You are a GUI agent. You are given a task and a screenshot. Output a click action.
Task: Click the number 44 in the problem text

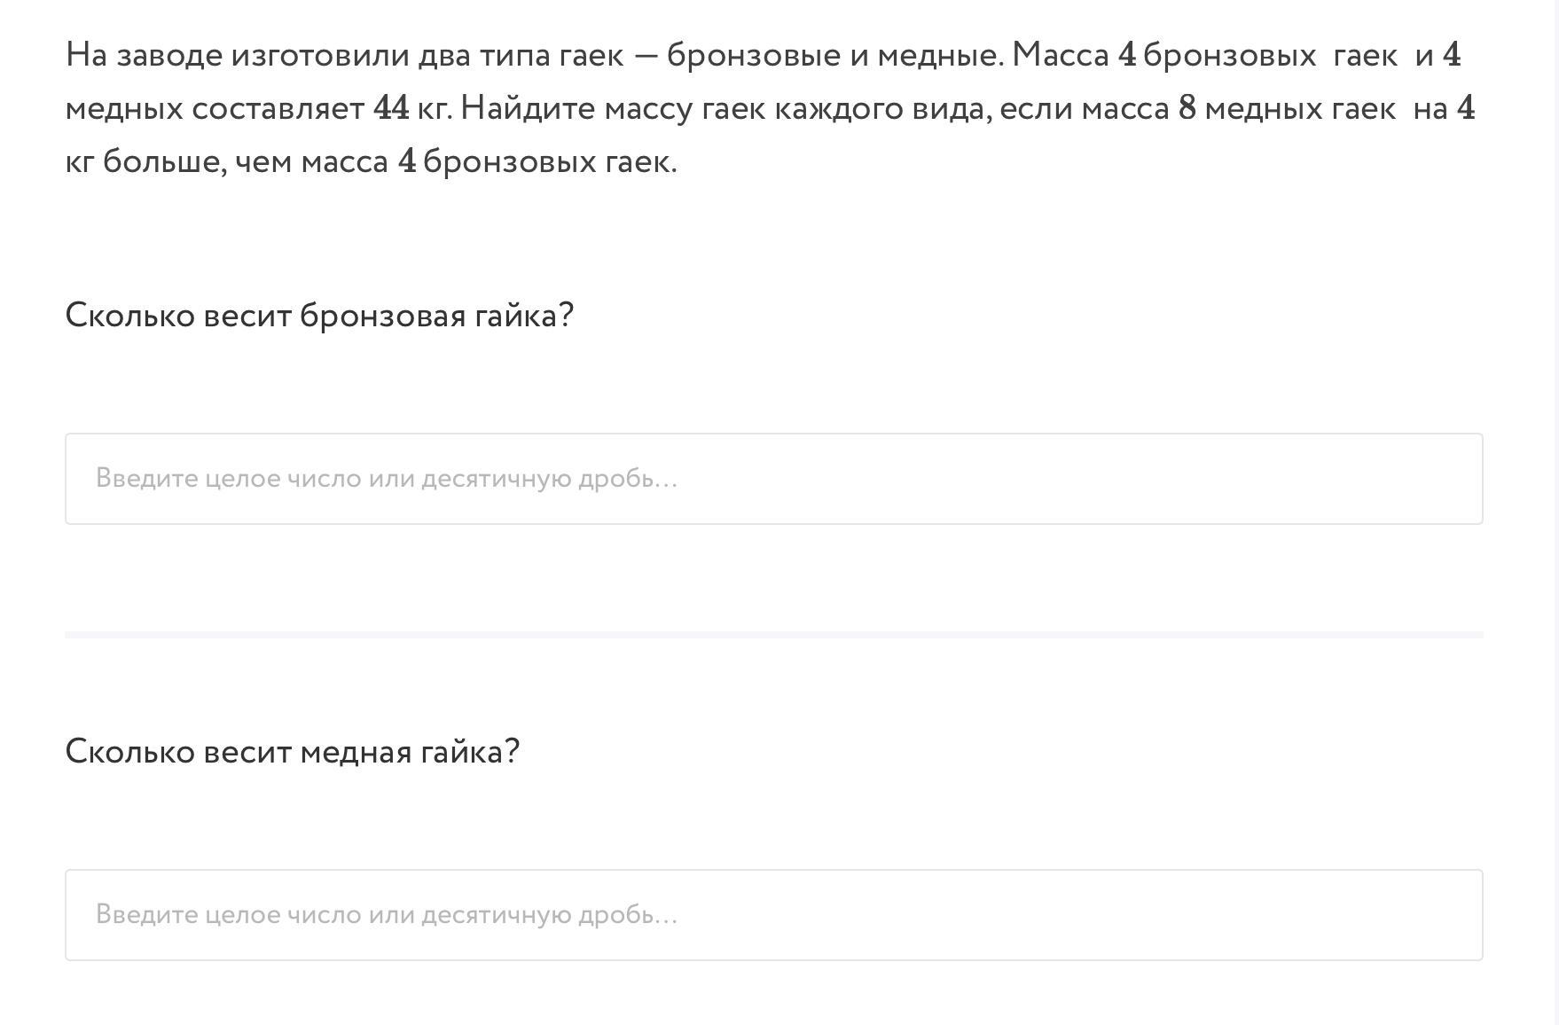(391, 108)
